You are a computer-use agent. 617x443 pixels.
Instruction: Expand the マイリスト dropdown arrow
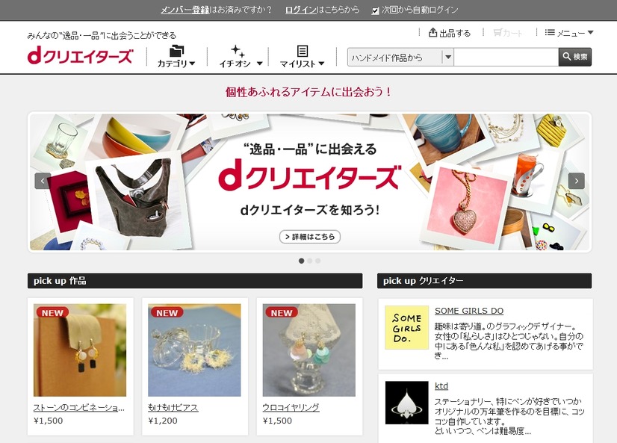[321, 63]
